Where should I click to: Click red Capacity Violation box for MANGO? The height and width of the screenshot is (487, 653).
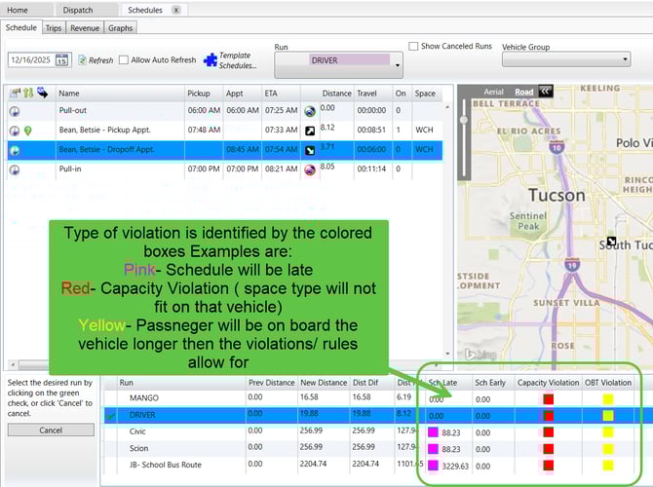point(547,398)
